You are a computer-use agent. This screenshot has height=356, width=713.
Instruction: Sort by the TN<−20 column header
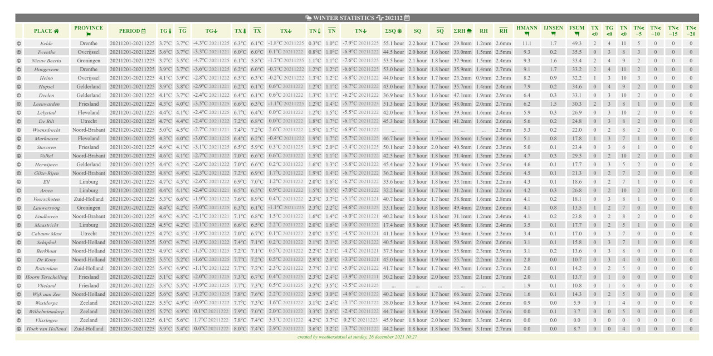click(691, 31)
